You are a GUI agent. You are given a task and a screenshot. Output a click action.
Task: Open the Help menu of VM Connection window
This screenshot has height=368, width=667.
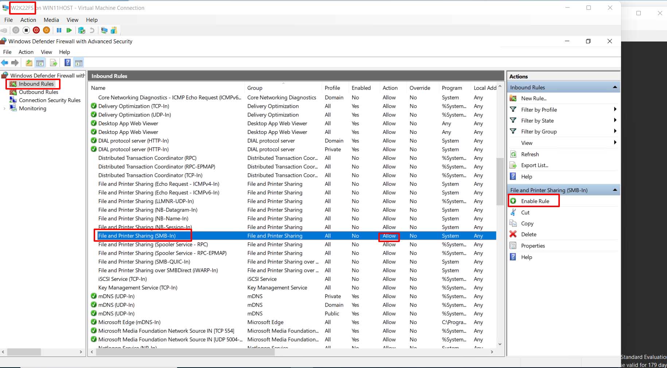91,20
